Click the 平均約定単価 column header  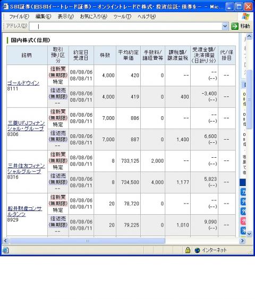[x=128, y=55]
